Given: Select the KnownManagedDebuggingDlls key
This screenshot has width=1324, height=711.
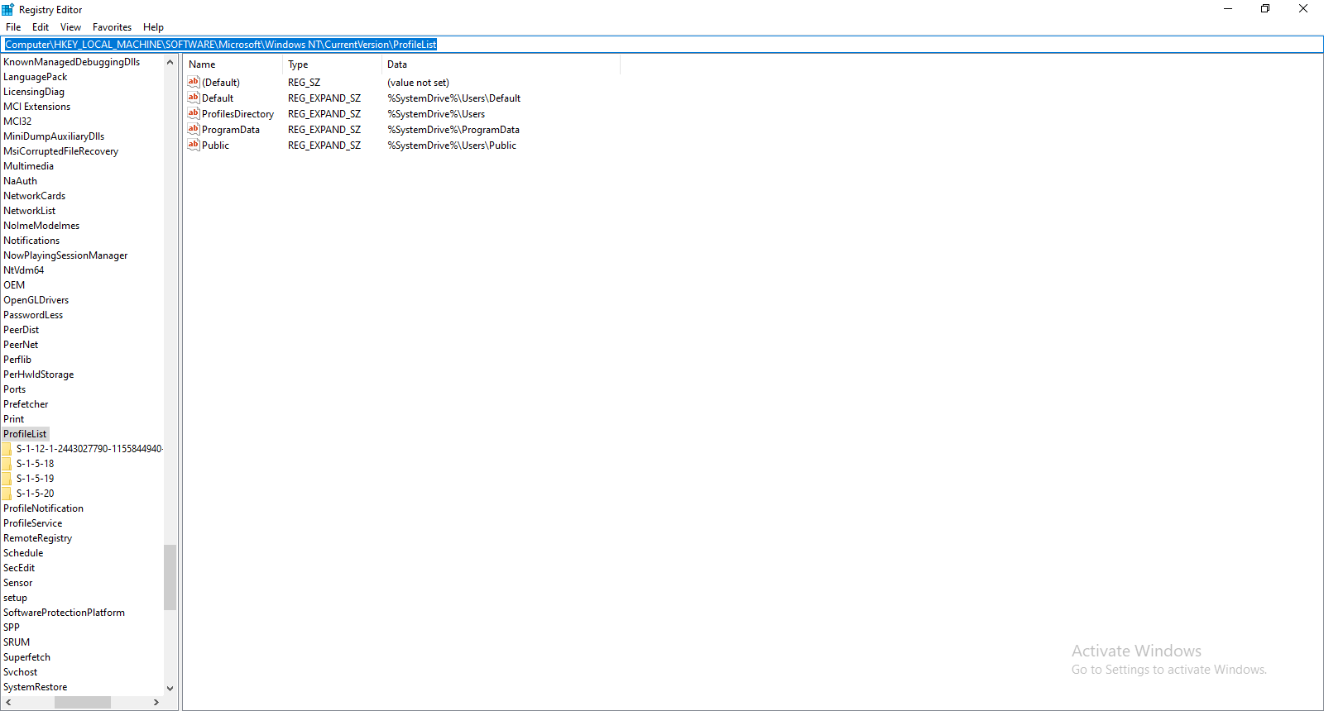Looking at the screenshot, I should pyautogui.click(x=71, y=62).
